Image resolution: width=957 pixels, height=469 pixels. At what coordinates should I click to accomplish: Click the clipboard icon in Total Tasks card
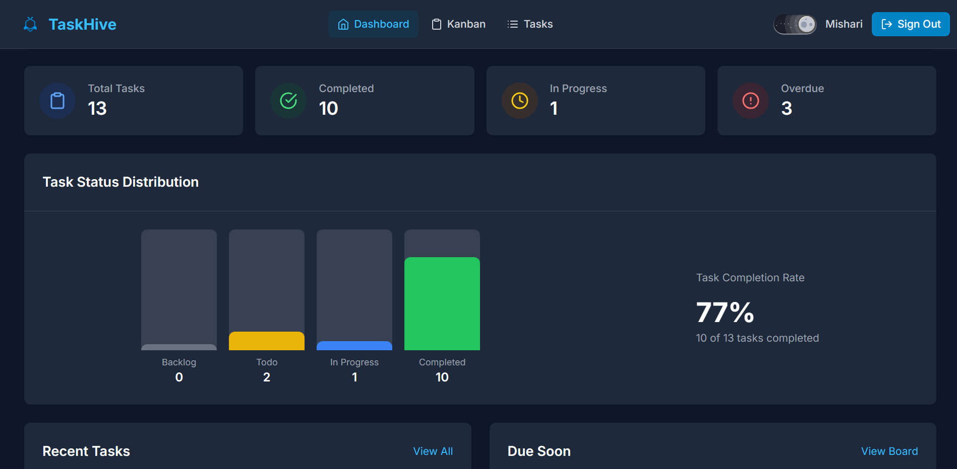[57, 101]
